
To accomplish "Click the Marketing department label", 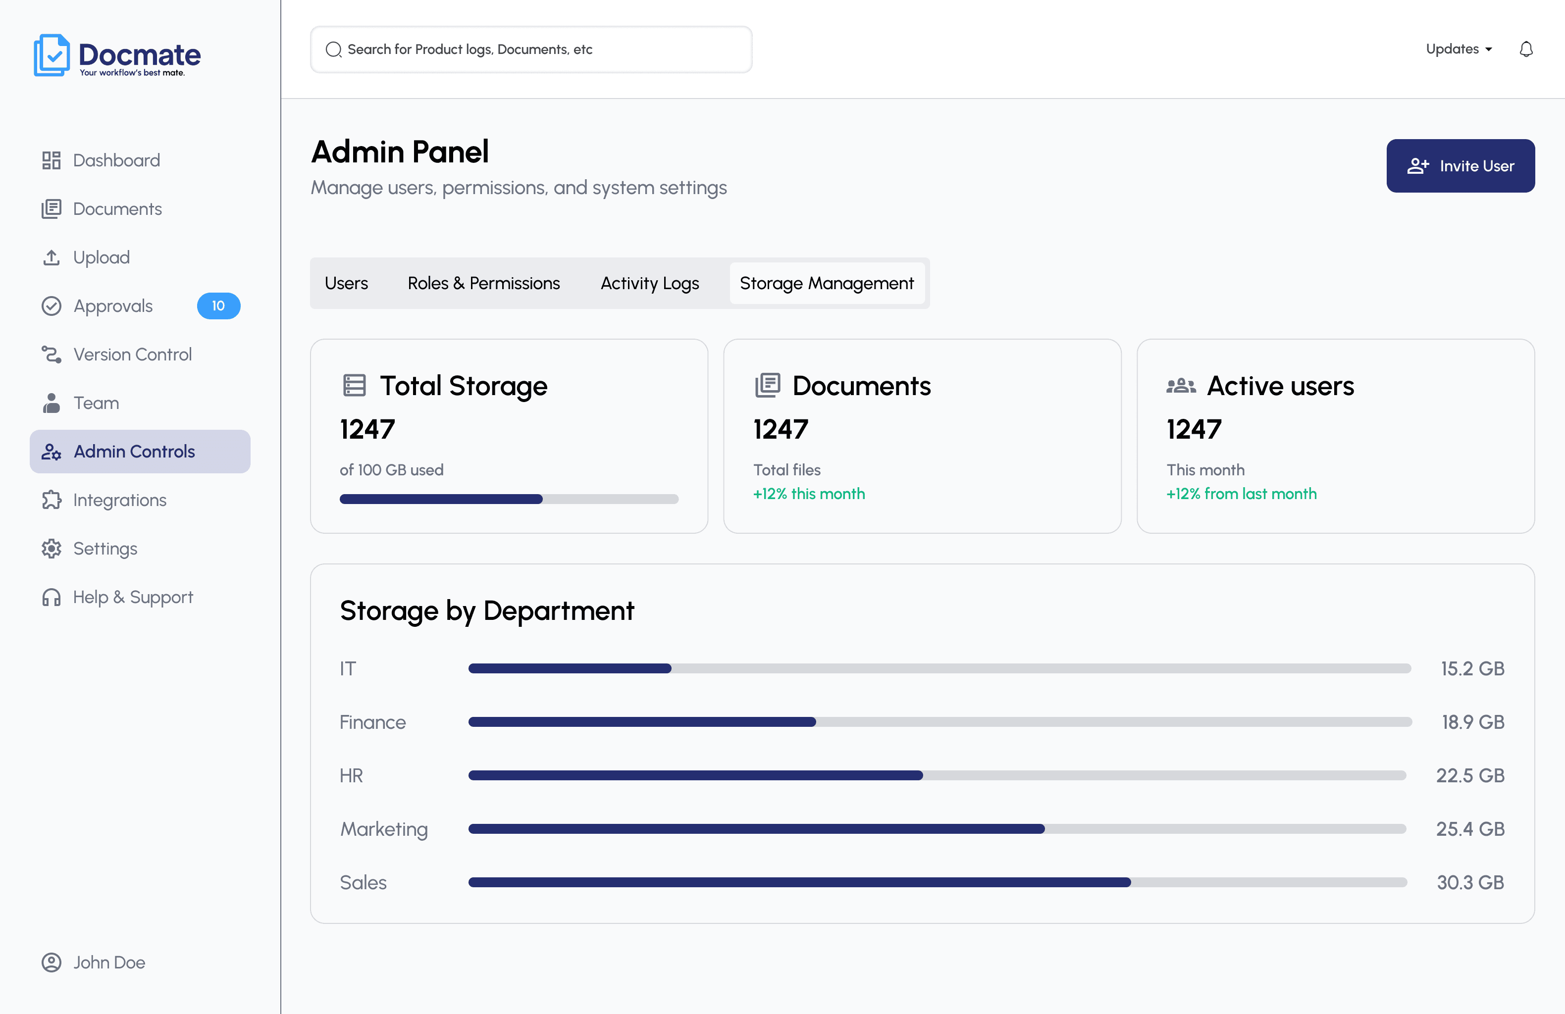I will coord(384,830).
